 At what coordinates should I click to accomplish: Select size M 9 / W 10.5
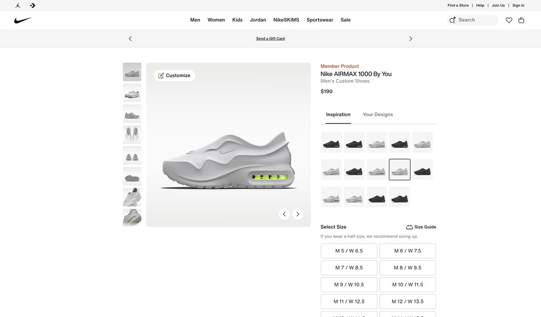point(349,285)
